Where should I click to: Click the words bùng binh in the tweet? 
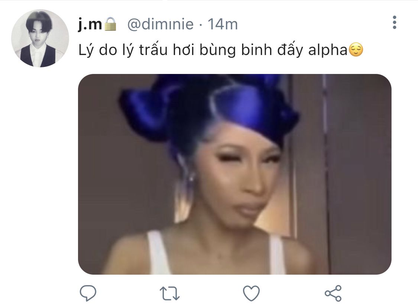236,50
